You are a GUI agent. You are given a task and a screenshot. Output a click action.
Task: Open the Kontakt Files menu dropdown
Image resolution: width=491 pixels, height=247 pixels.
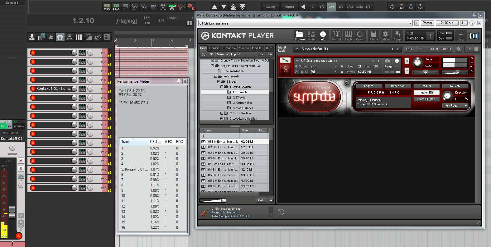pyautogui.click(x=373, y=36)
